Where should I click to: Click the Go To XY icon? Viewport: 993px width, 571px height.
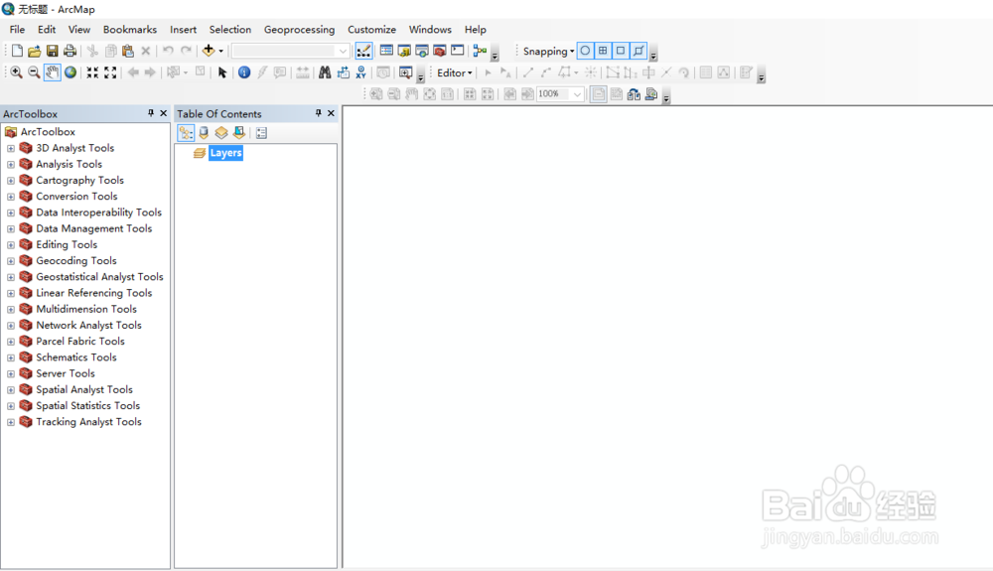(x=361, y=72)
